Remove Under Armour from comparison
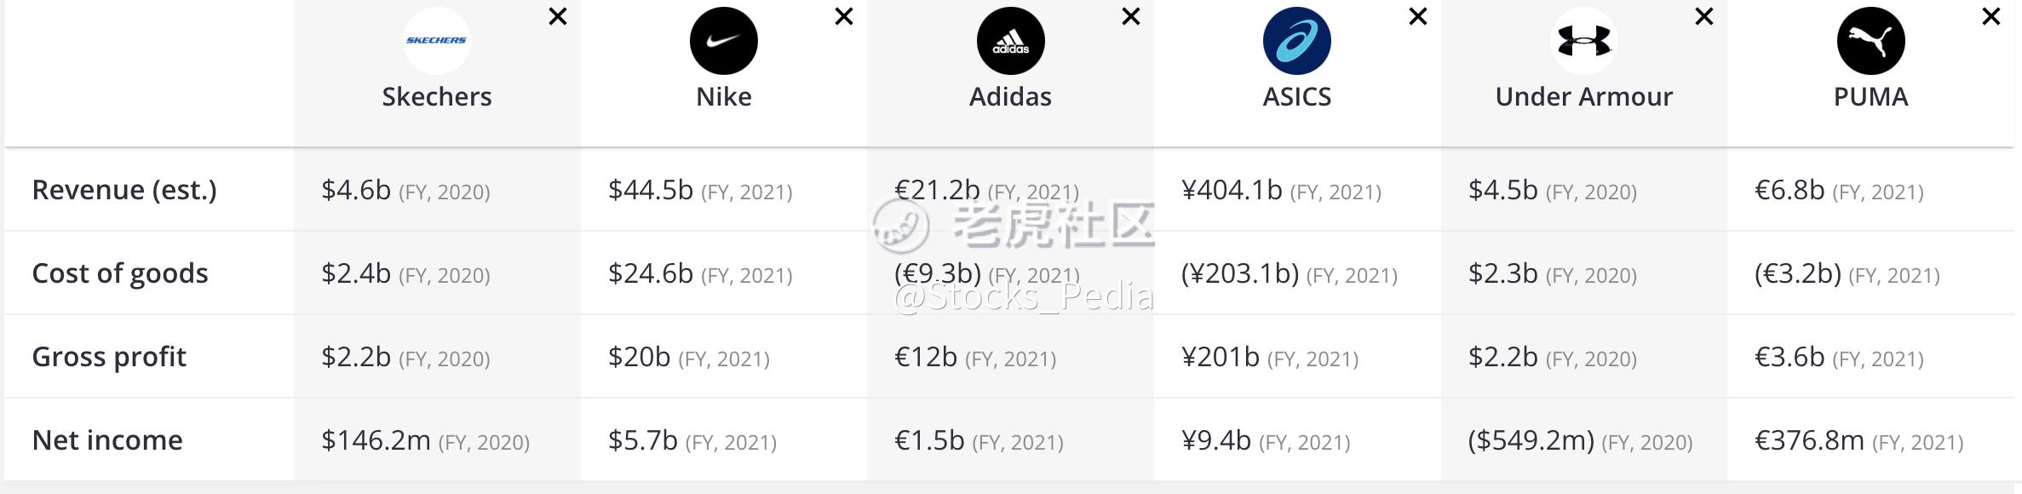 tap(1704, 16)
